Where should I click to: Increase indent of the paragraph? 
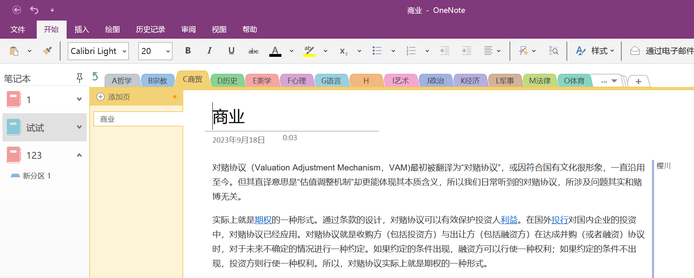pos(466,51)
